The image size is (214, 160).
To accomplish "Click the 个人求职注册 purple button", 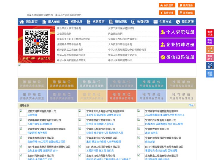I will pos(177,32).
